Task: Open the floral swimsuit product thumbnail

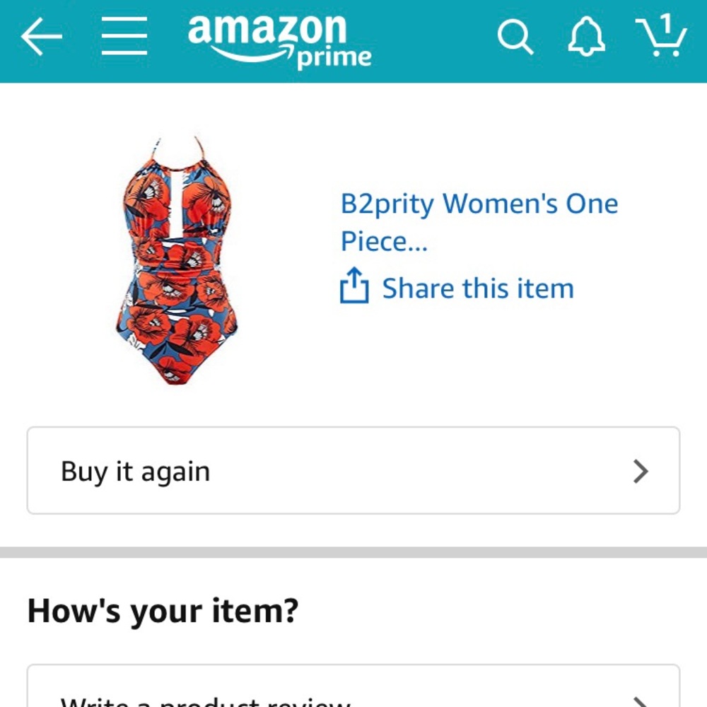Action: click(177, 260)
